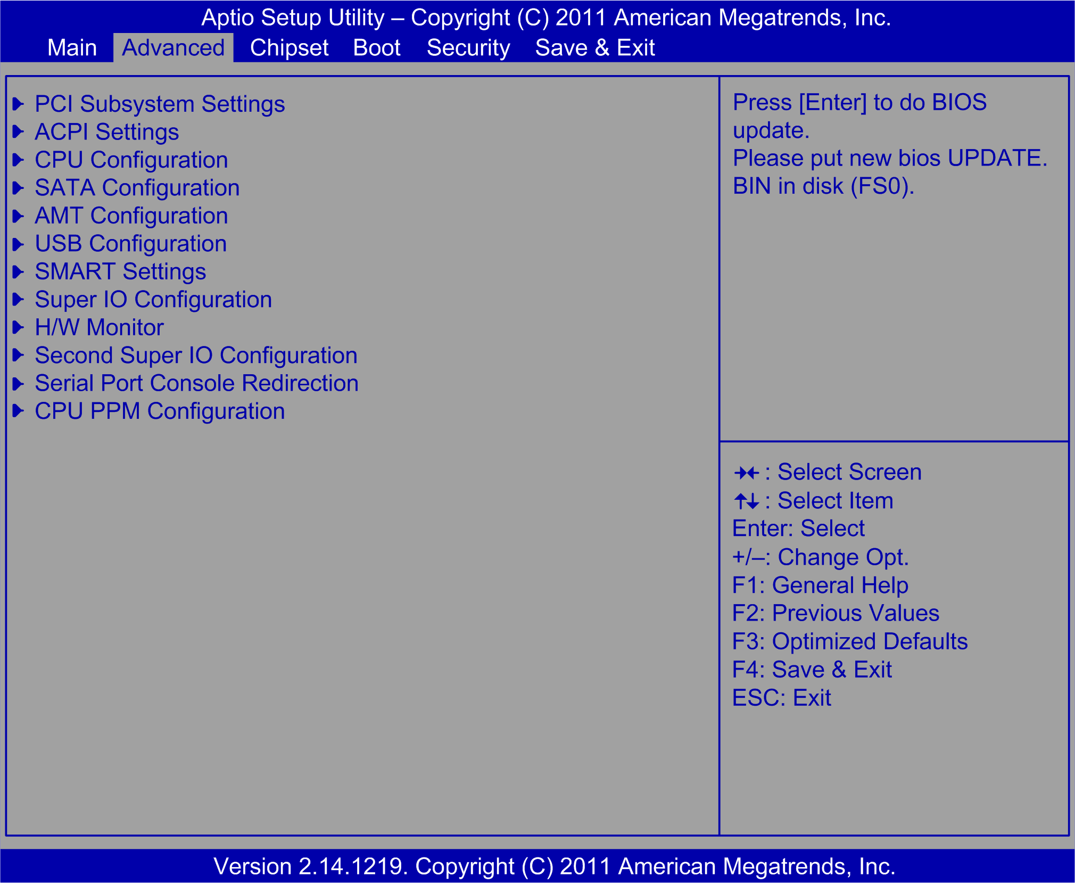Image resolution: width=1075 pixels, height=883 pixels.
Task: Click 'Select Screen' help text
Action: pos(849,472)
